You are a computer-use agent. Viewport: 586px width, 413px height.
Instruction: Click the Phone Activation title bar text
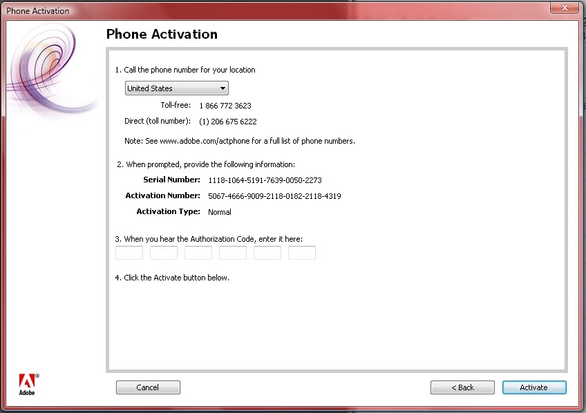38,11
